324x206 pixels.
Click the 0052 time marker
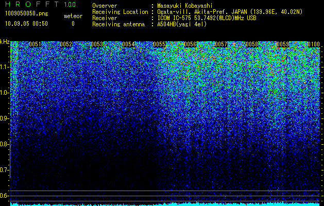(66, 44)
